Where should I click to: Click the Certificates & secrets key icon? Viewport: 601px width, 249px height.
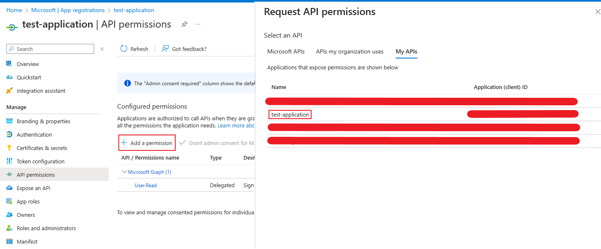[x=9, y=148]
